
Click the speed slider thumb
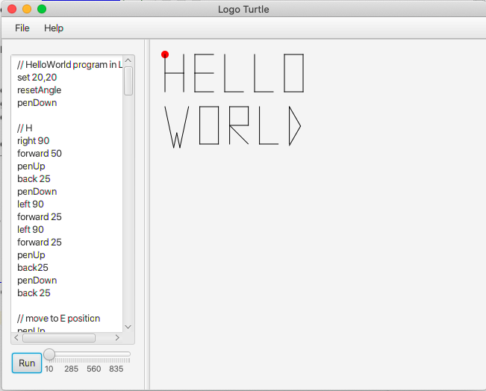point(49,354)
